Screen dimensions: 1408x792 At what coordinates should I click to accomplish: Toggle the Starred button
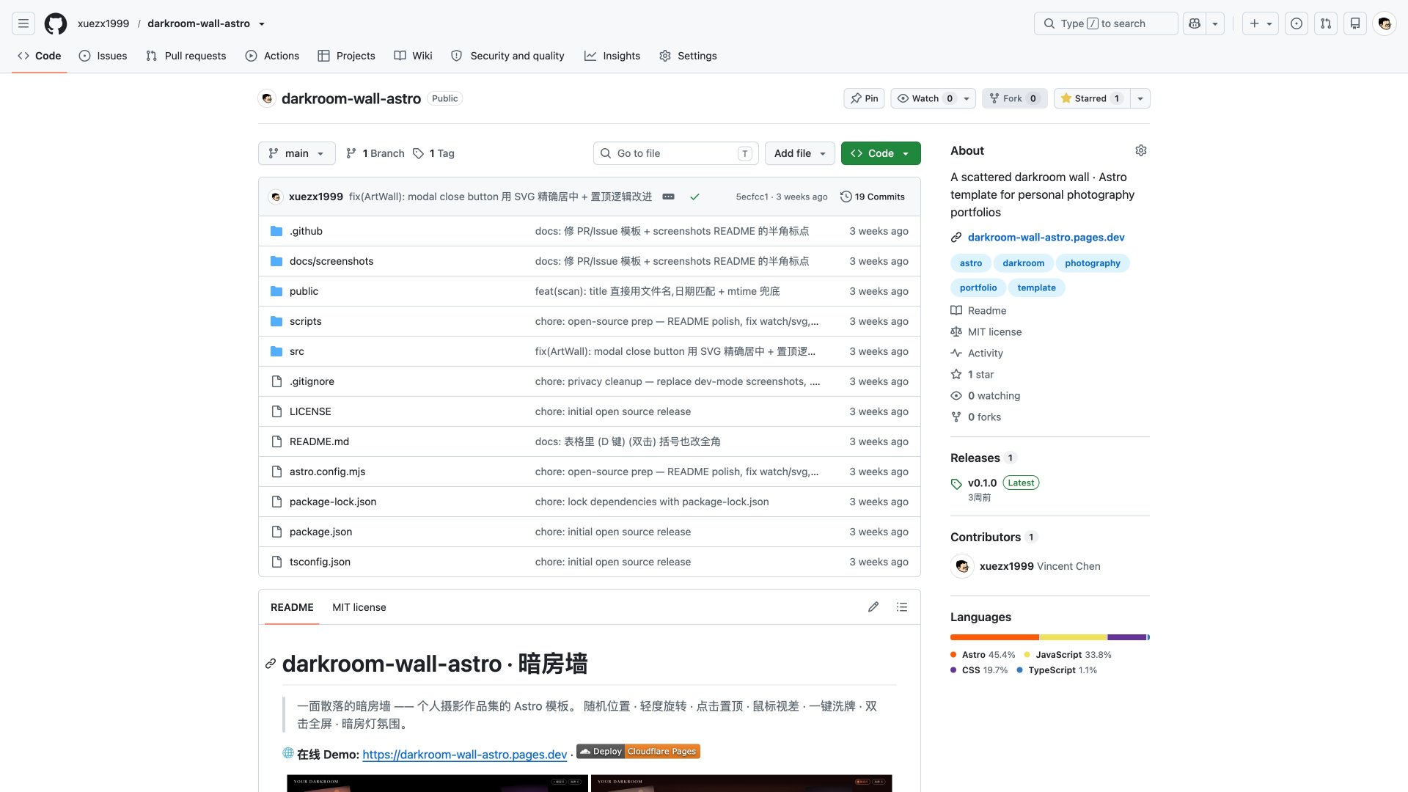coord(1091,98)
